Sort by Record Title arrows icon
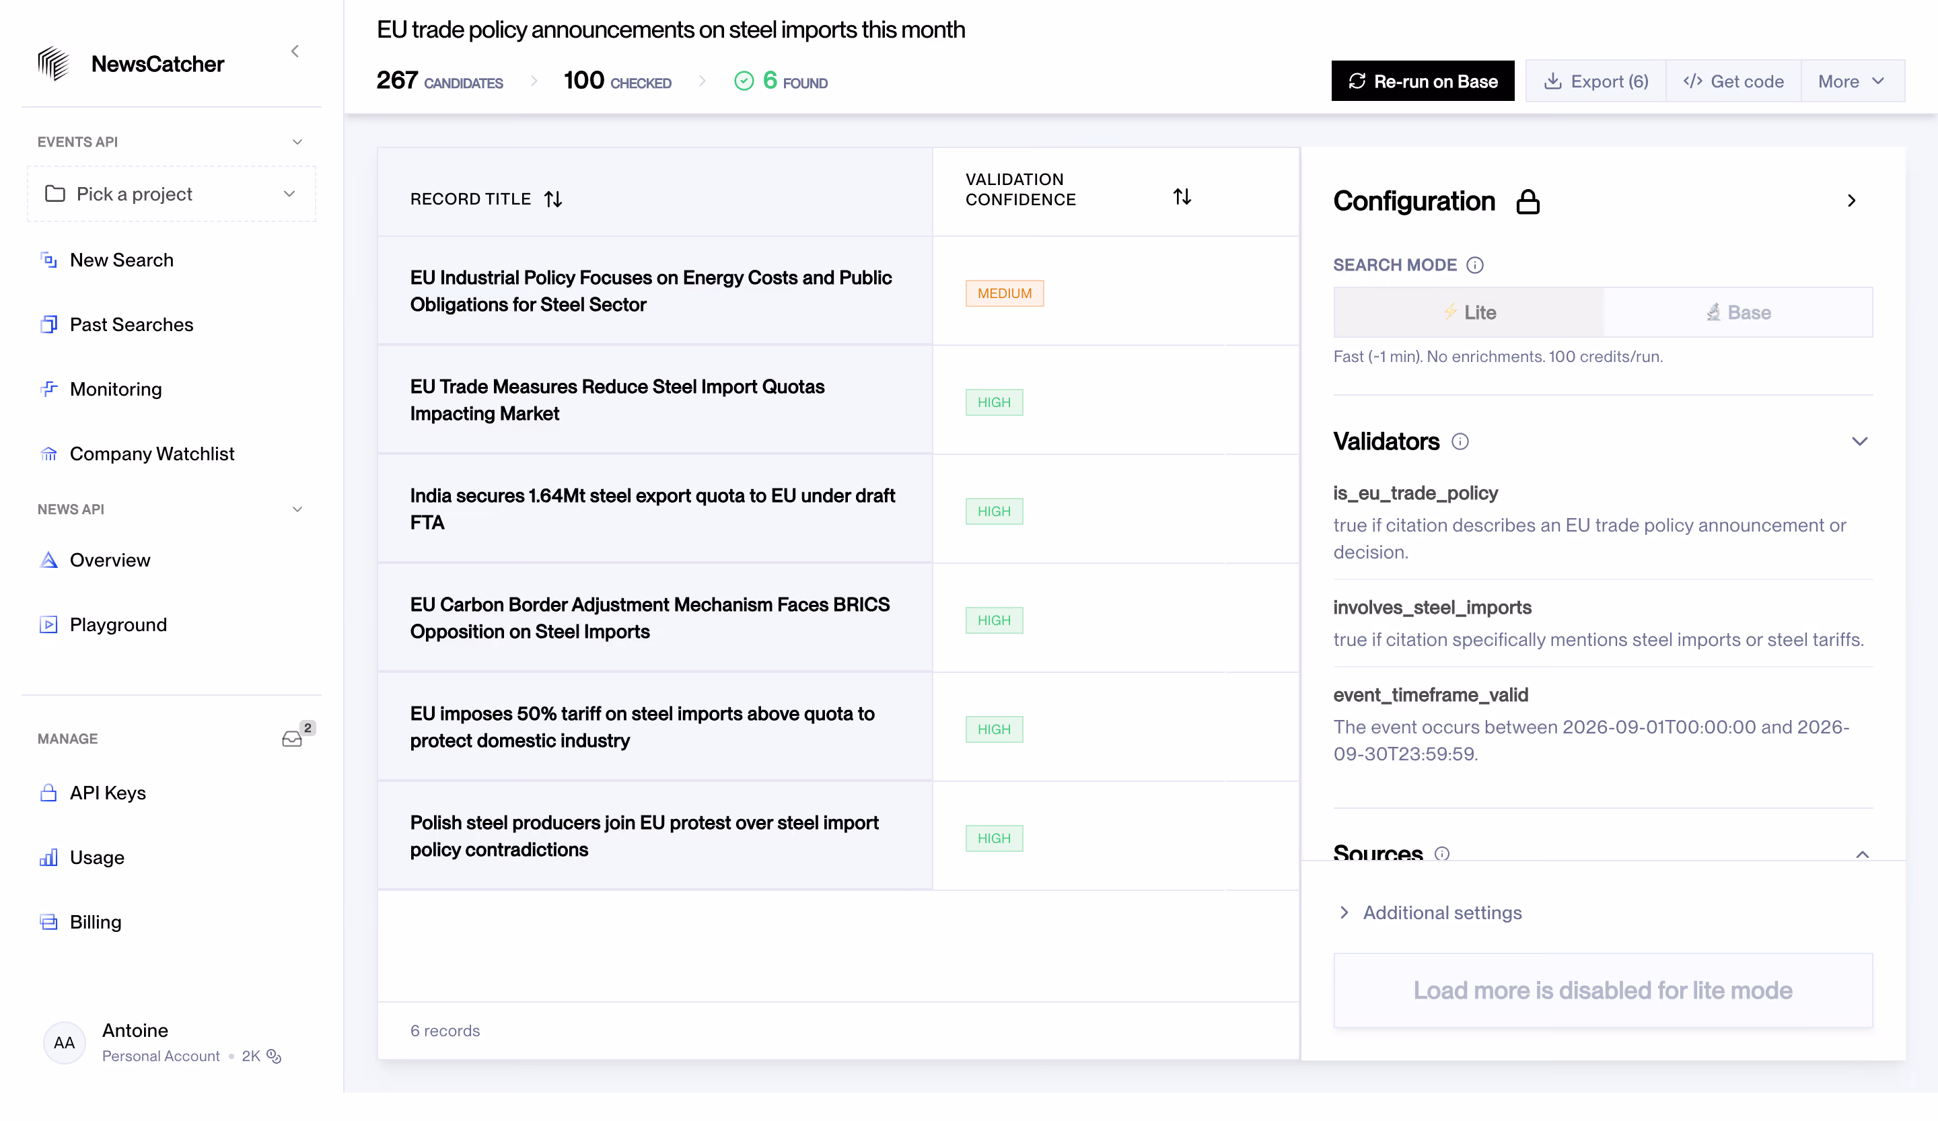 tap(553, 199)
